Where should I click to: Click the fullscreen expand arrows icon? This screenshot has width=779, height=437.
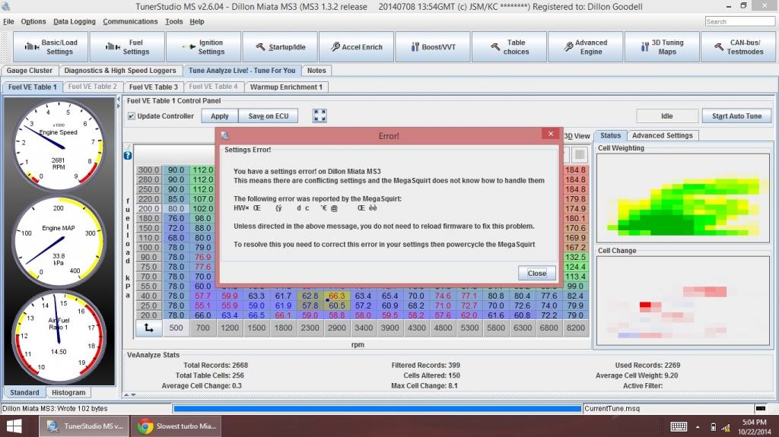(x=320, y=116)
